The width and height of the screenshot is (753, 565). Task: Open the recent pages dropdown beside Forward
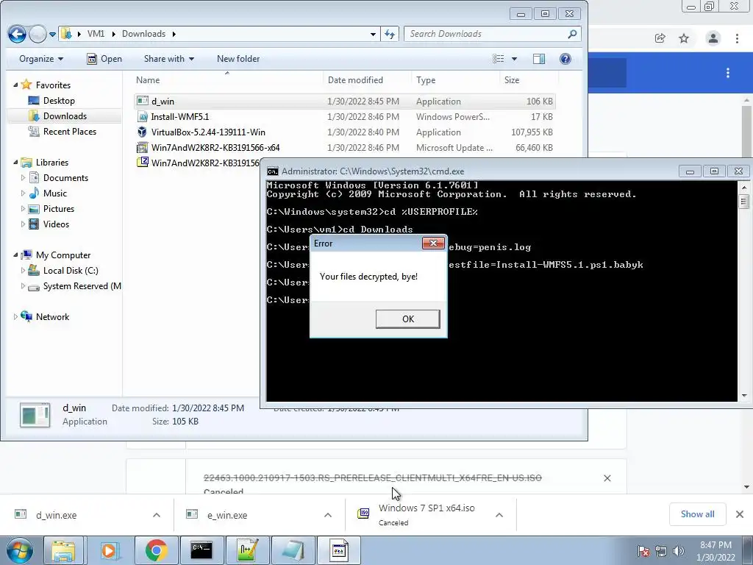[x=52, y=34]
